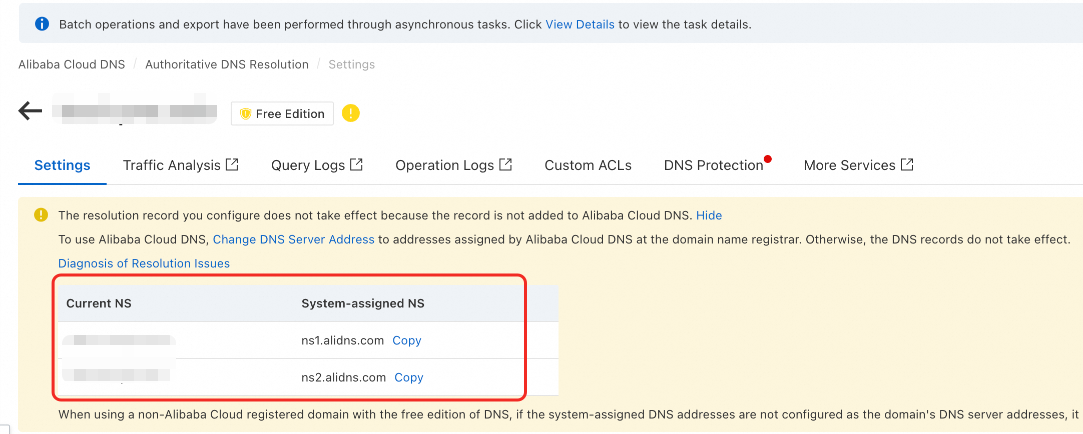
Task: Go to Alibaba Cloud DNS breadcrumb
Action: 72,64
